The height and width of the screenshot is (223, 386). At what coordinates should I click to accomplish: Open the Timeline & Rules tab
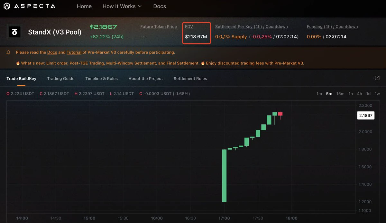pos(101,79)
